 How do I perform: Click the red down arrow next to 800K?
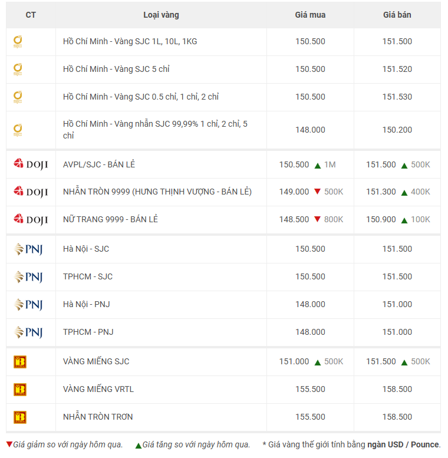pyautogui.click(x=317, y=220)
